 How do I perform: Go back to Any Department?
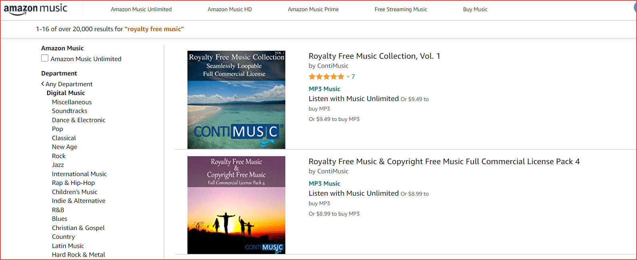click(69, 84)
